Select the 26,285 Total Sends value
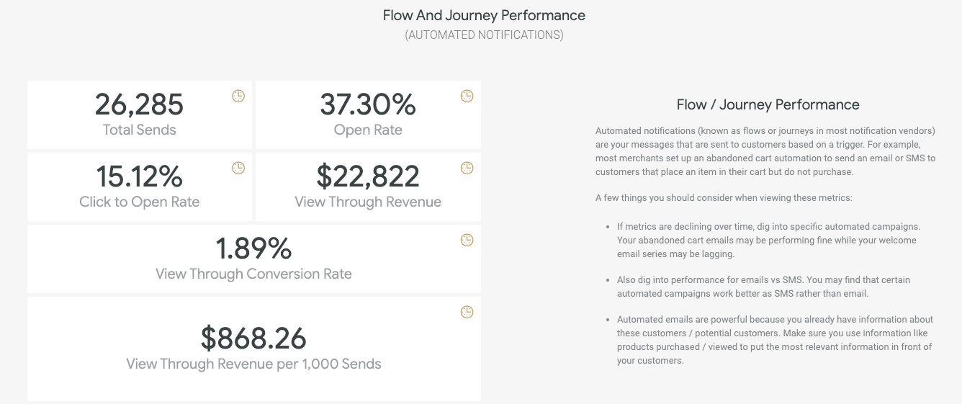Image resolution: width=962 pixels, height=404 pixels. click(x=139, y=105)
